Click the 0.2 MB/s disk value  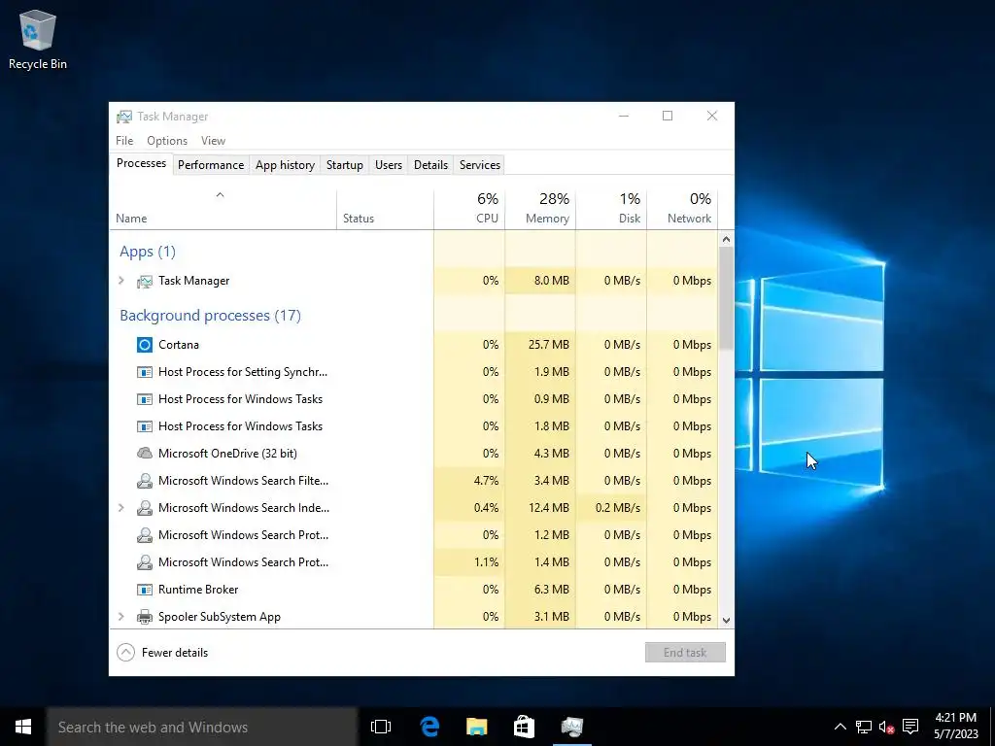coord(617,507)
